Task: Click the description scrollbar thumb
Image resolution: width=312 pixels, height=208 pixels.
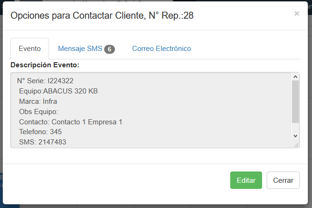Action: coord(295,100)
